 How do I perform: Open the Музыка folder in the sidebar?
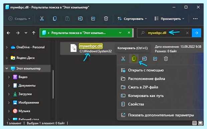(x=24, y=111)
